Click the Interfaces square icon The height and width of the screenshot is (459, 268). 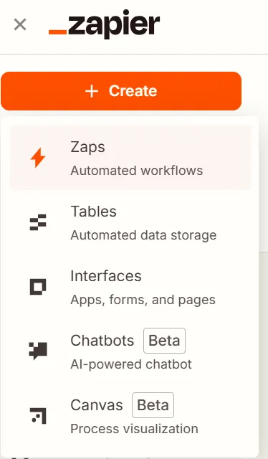click(x=38, y=287)
